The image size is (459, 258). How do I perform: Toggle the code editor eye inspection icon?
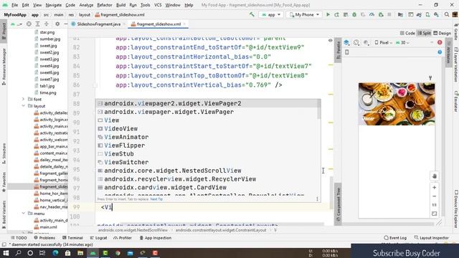(x=330, y=41)
